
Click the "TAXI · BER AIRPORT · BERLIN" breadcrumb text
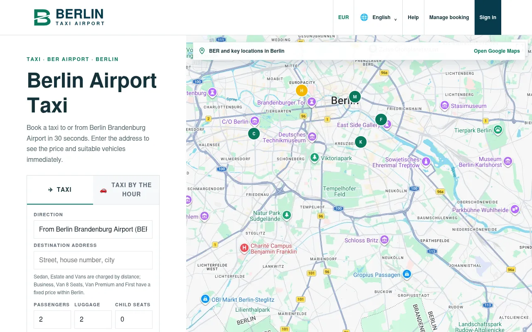click(x=73, y=59)
